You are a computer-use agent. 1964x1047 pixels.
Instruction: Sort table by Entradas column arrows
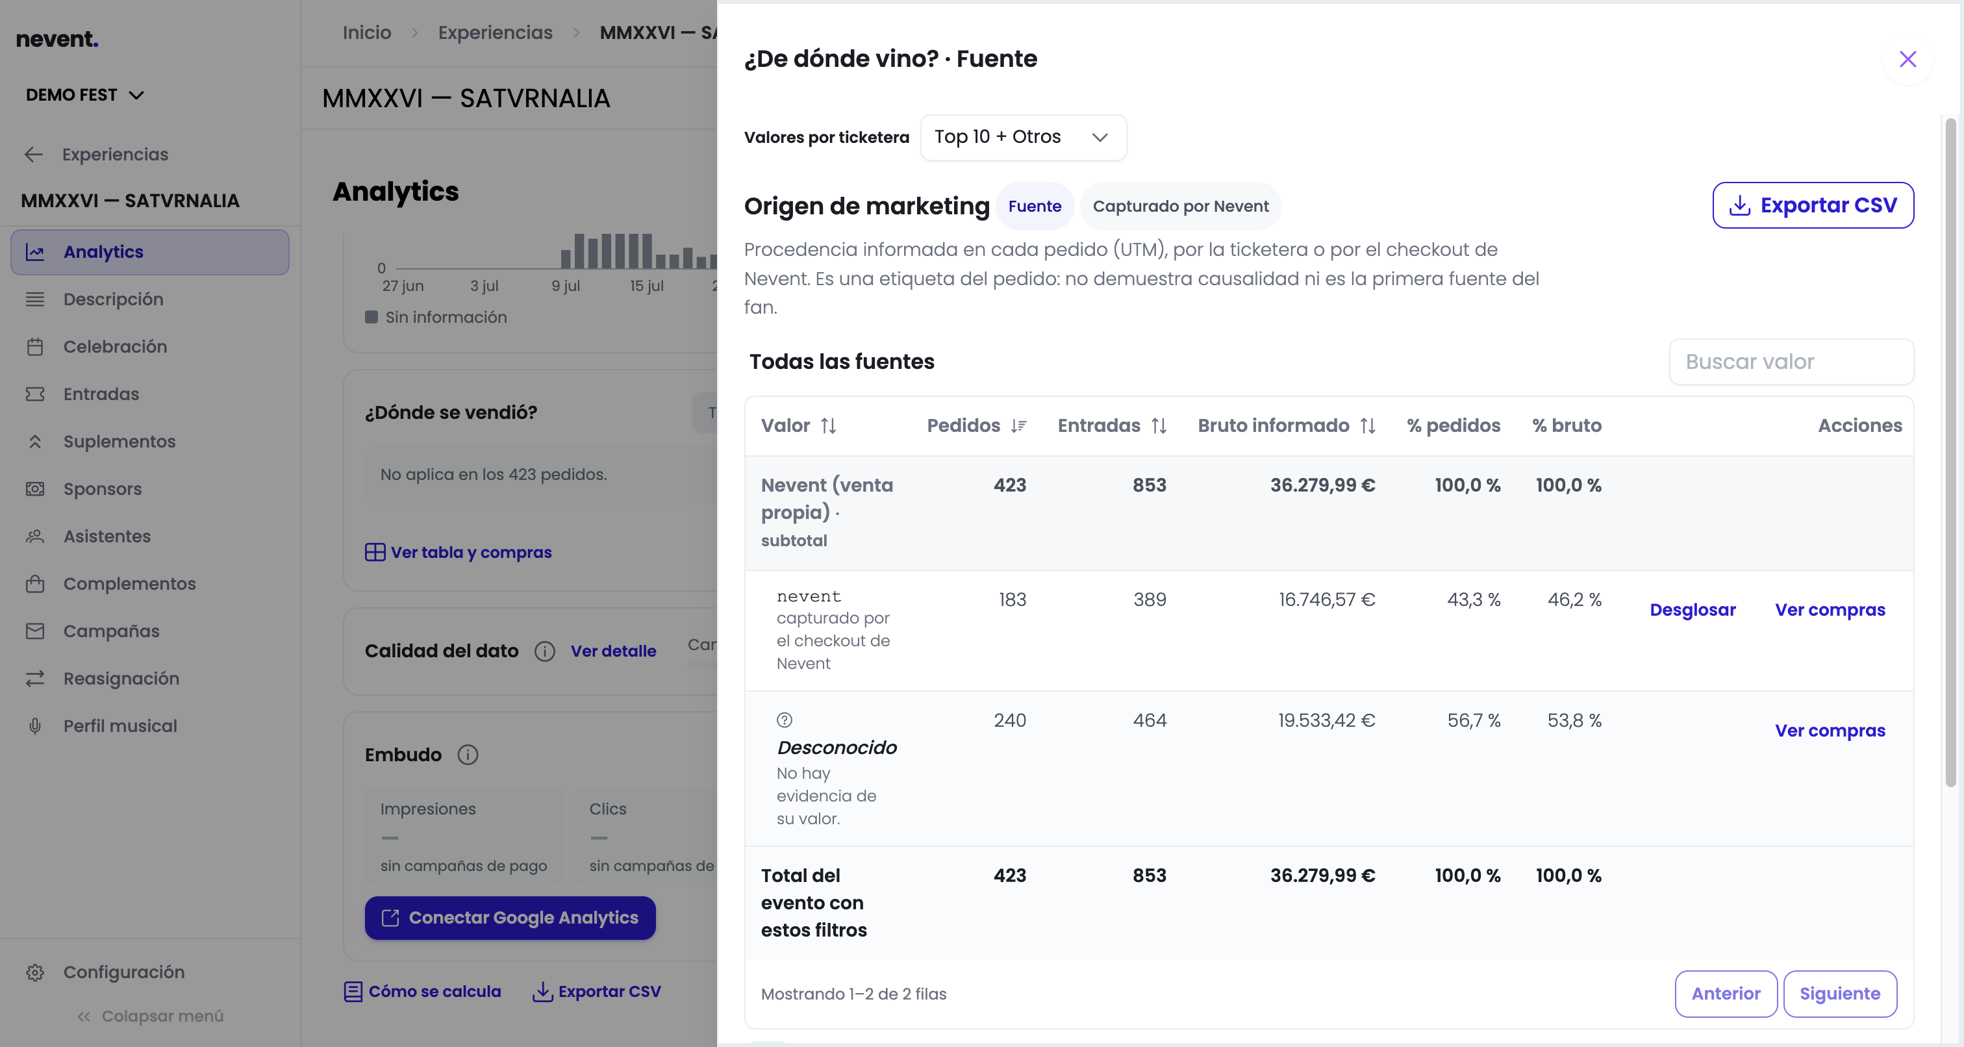tap(1159, 425)
